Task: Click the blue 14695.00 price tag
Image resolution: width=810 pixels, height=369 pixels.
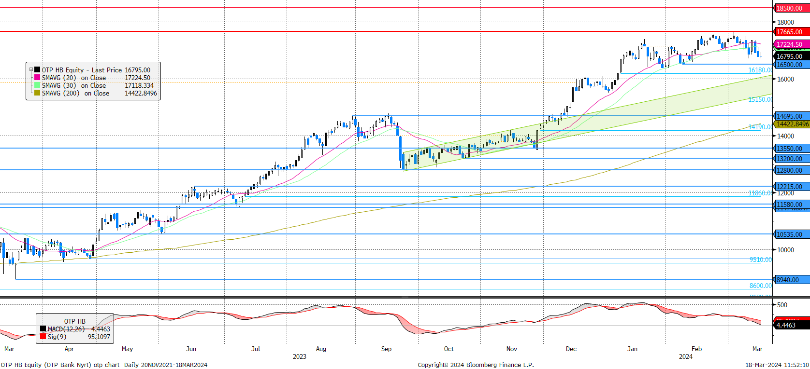Action: point(792,116)
